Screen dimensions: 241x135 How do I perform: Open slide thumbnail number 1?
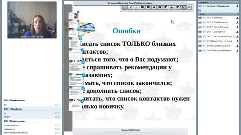tap(73, 15)
